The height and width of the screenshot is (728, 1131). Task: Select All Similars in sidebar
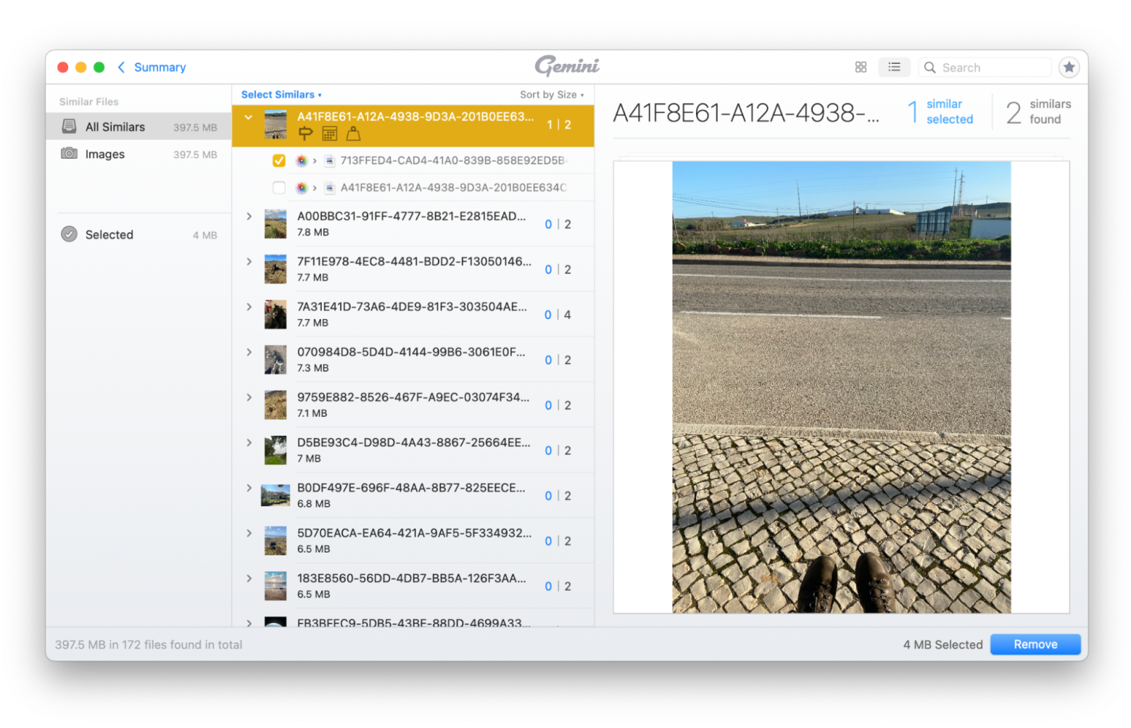tap(138, 127)
